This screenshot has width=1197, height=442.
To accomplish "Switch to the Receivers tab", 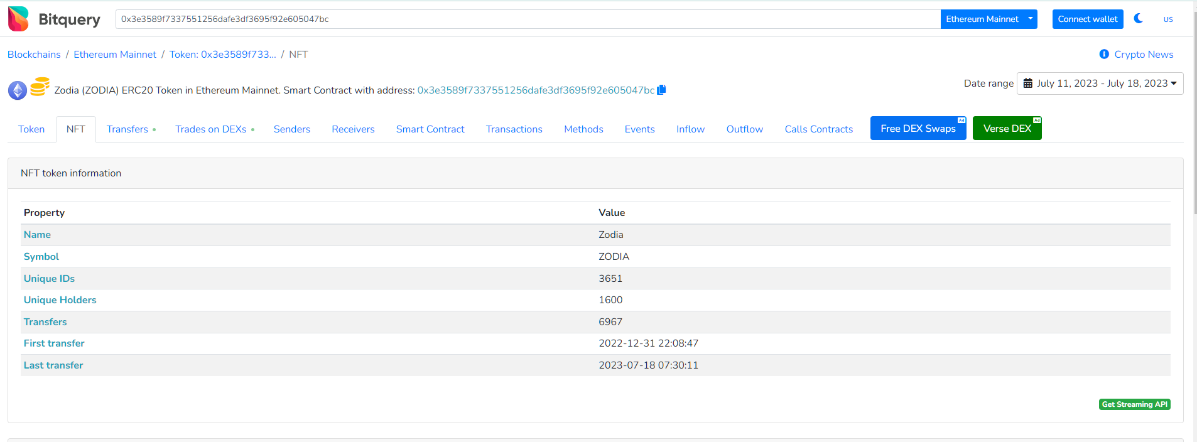I will click(353, 129).
